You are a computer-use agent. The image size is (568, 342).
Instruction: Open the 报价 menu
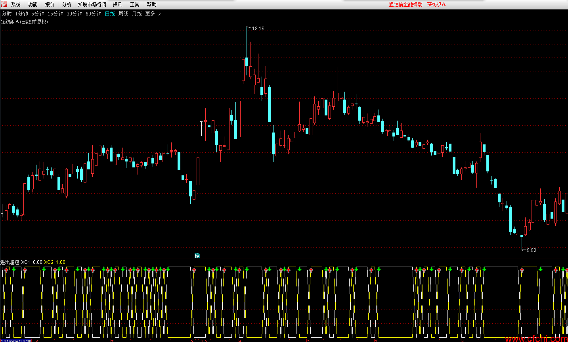point(50,4)
